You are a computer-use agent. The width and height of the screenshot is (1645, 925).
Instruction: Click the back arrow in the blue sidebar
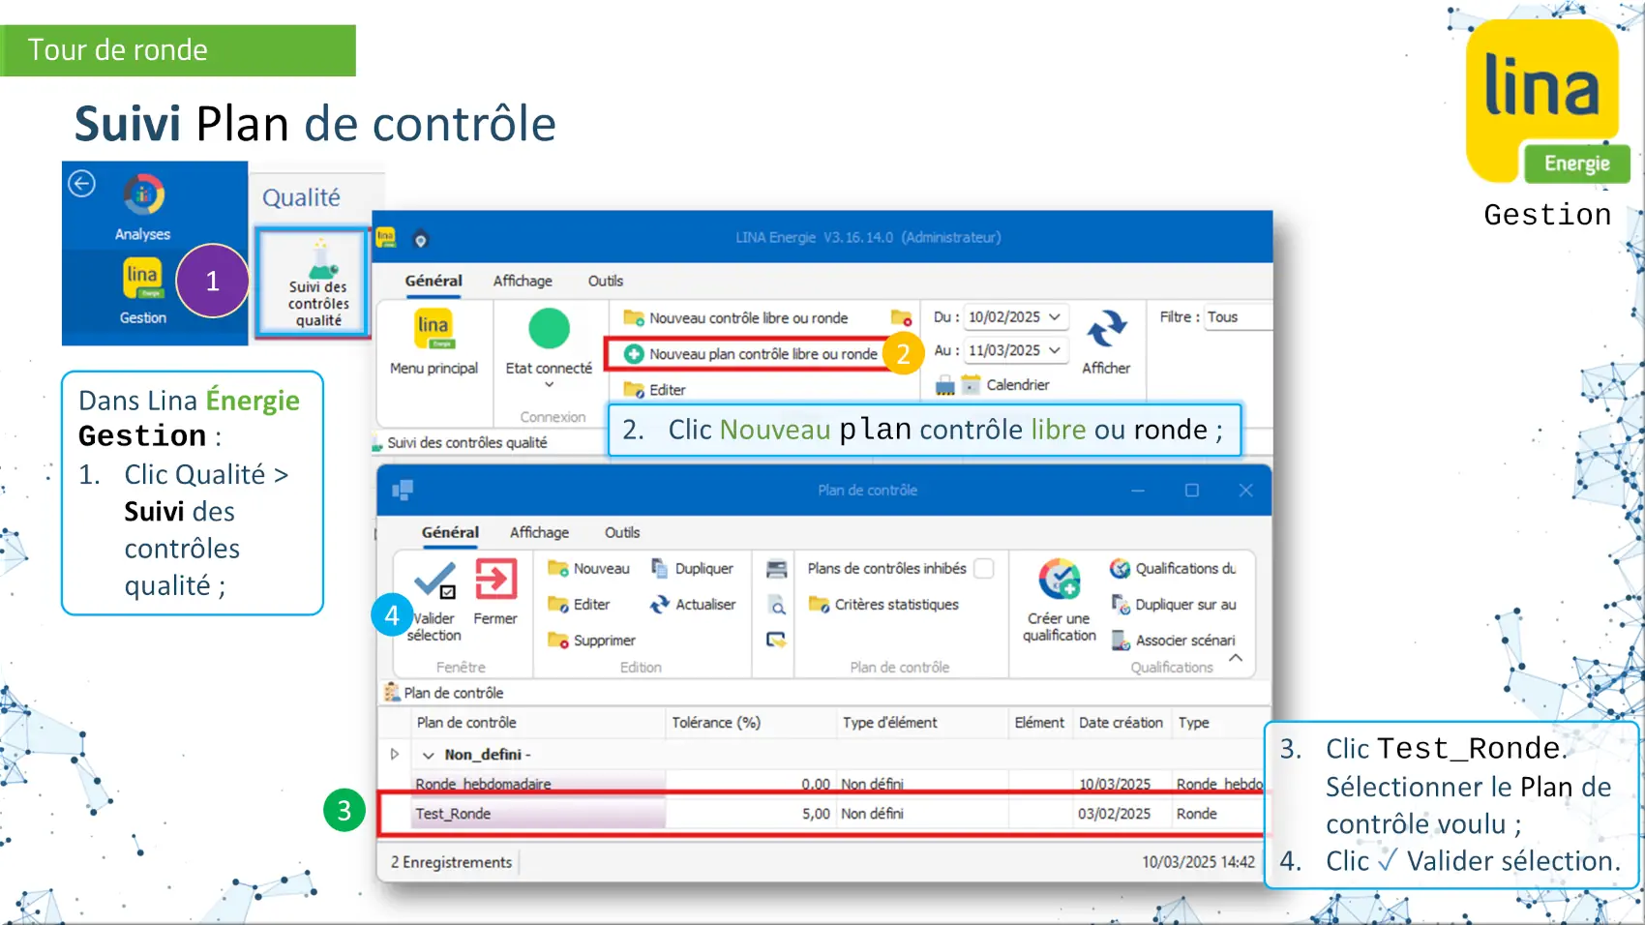[x=82, y=183]
